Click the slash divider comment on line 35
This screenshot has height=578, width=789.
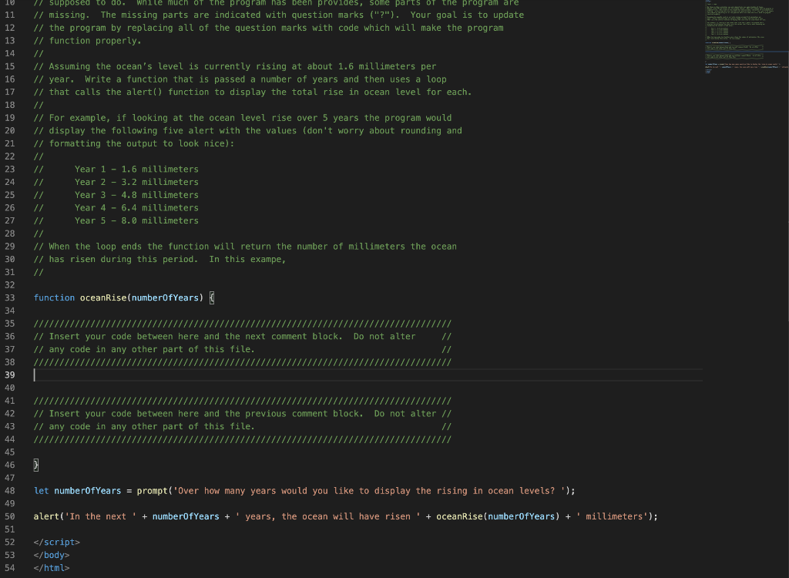pyautogui.click(x=243, y=323)
